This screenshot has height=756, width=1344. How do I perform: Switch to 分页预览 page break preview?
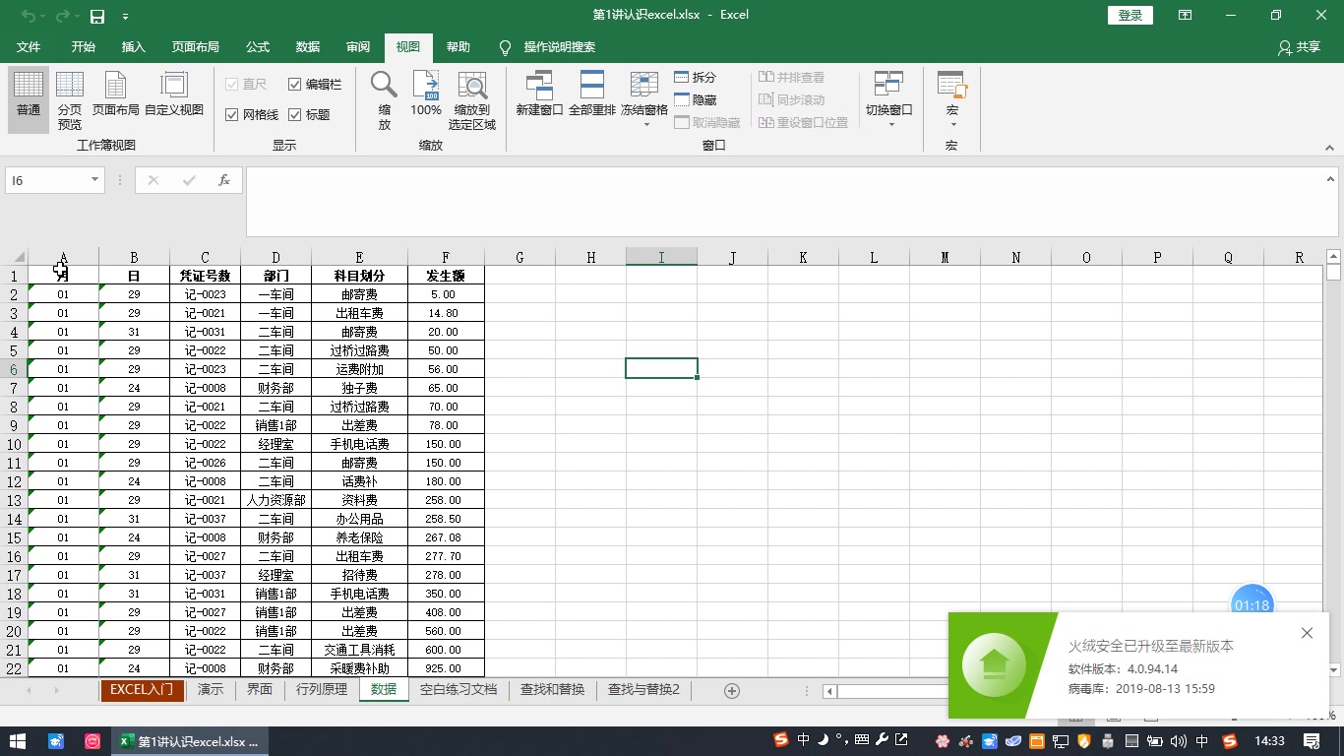[69, 98]
